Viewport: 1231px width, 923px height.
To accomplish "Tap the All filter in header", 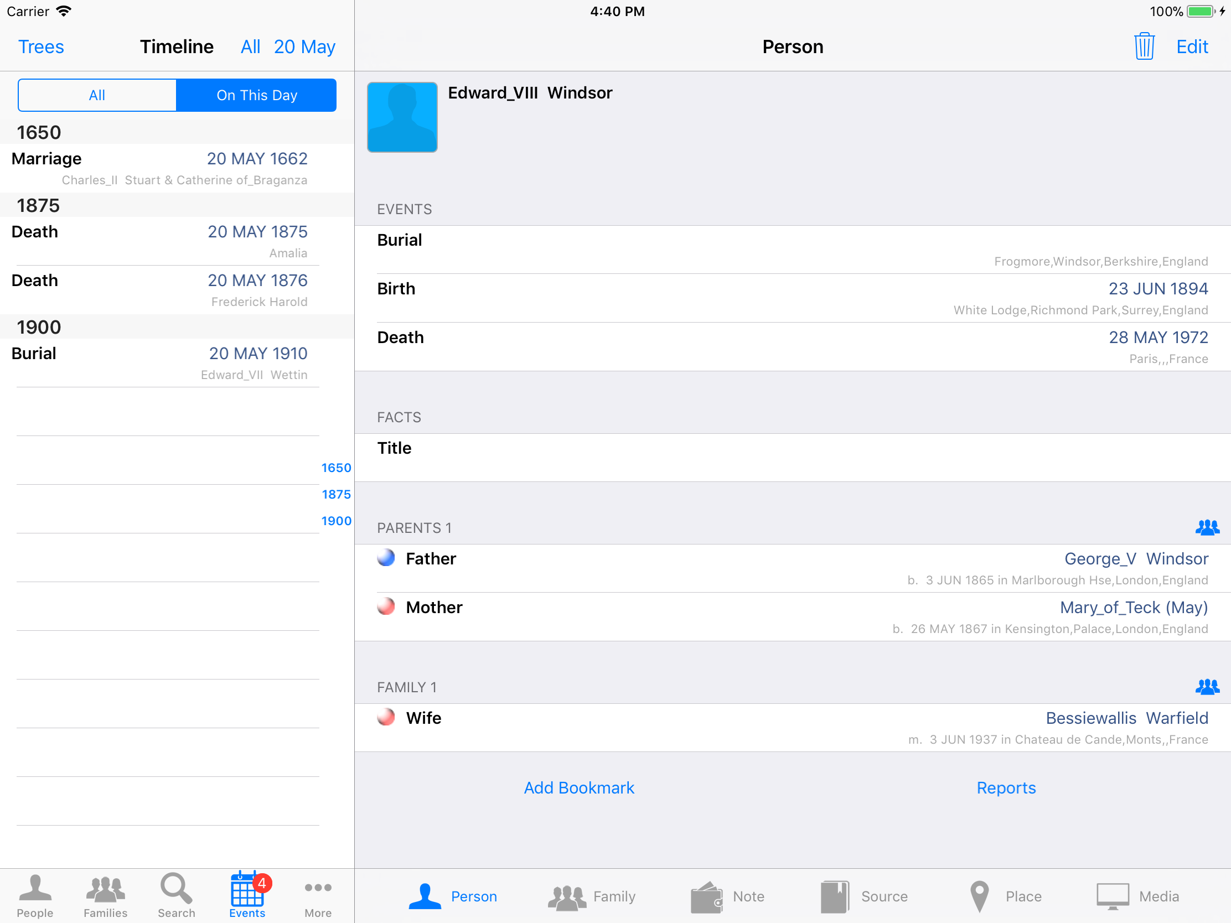I will pyautogui.click(x=250, y=46).
